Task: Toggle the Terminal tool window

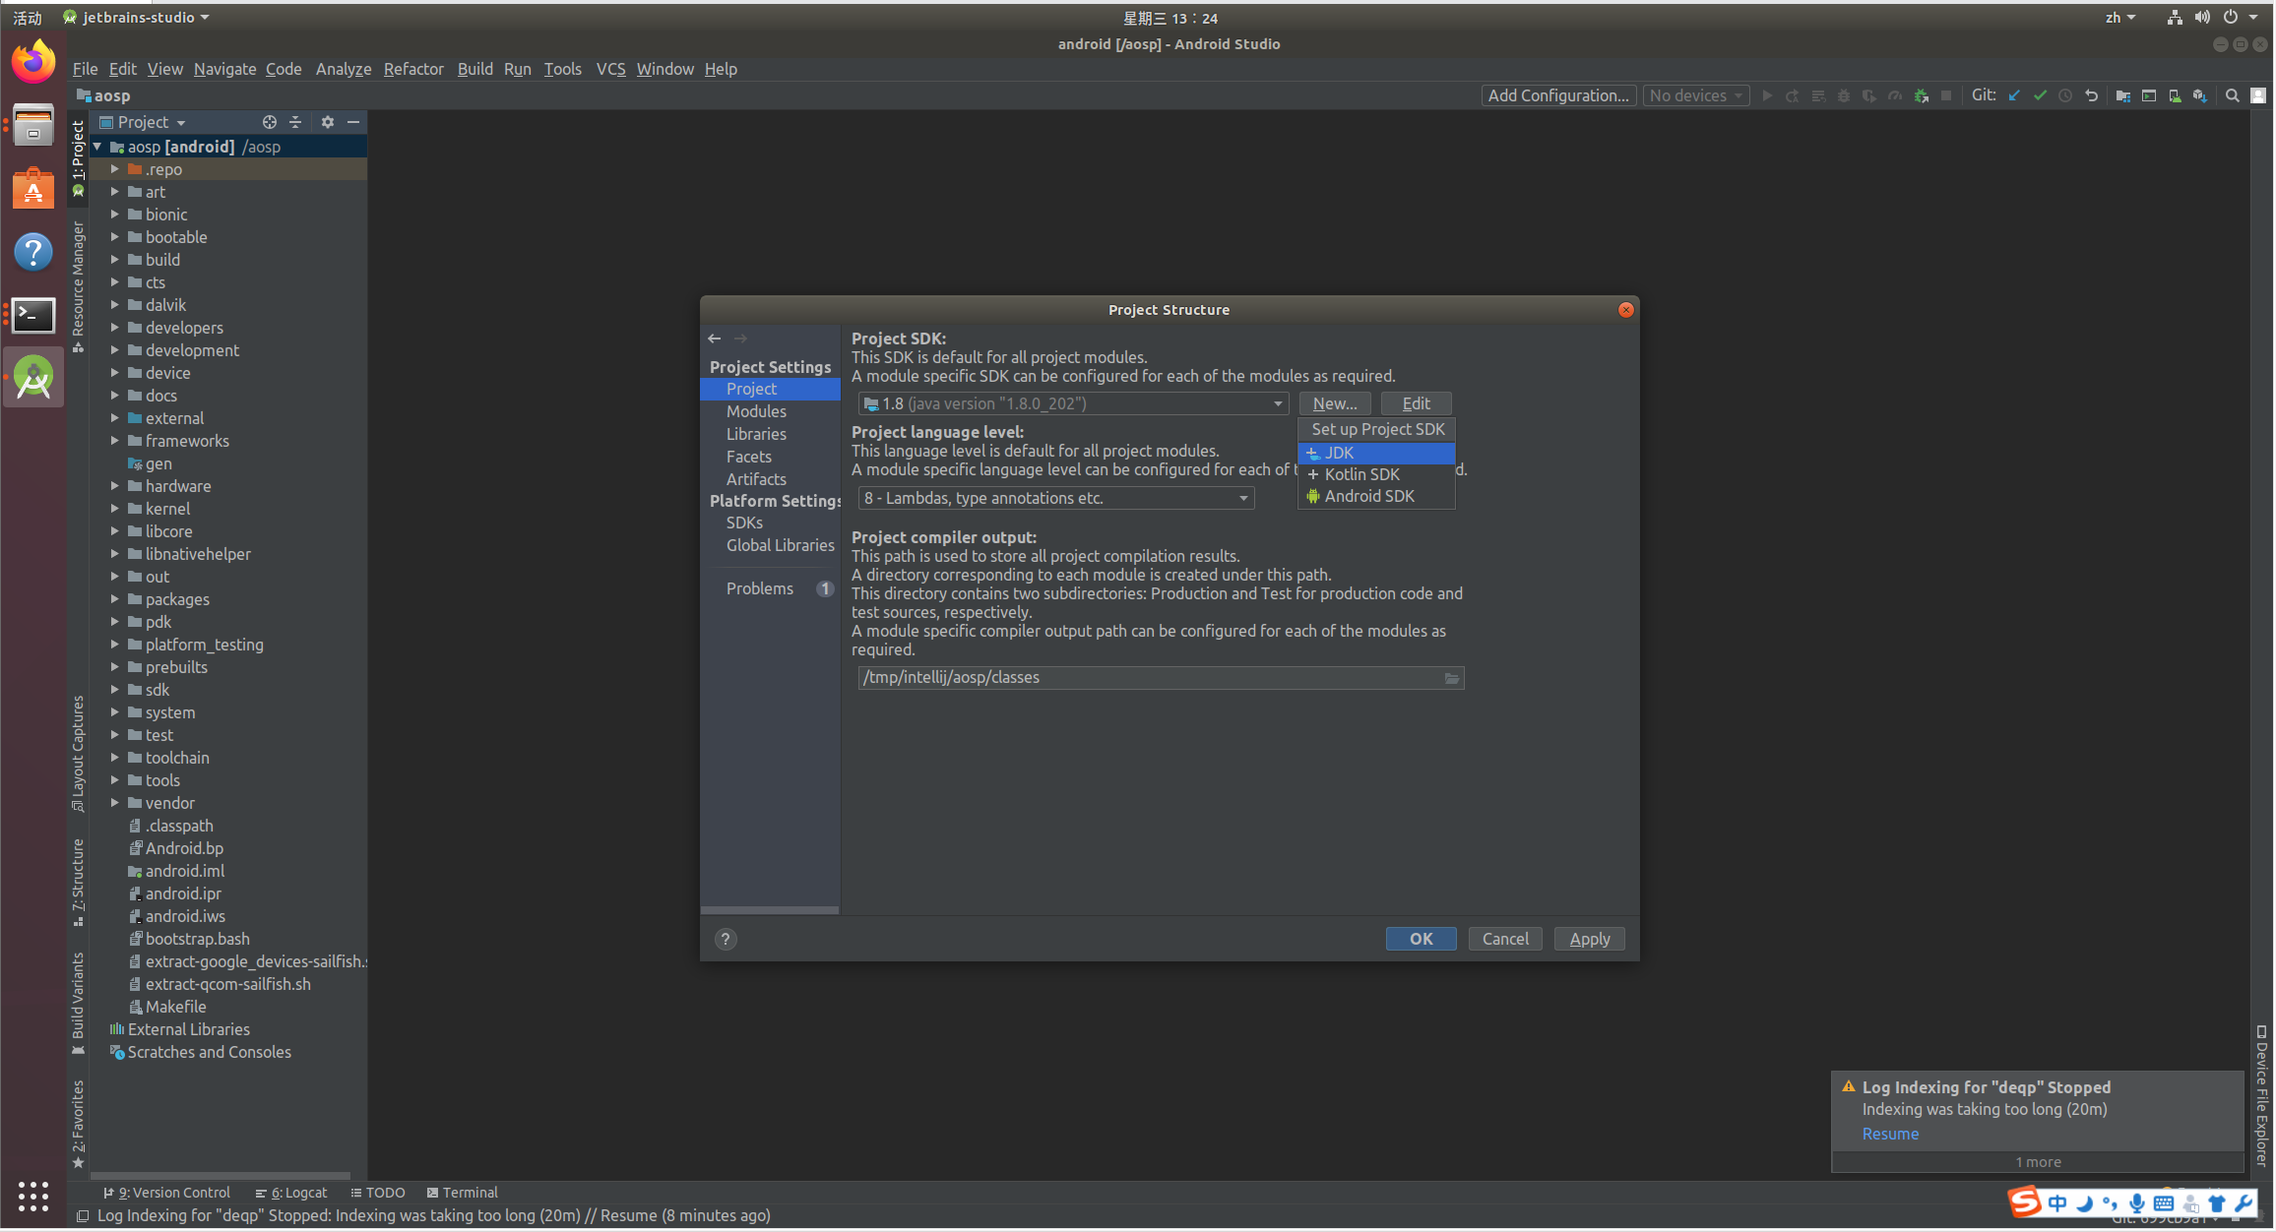Action: [x=462, y=1192]
